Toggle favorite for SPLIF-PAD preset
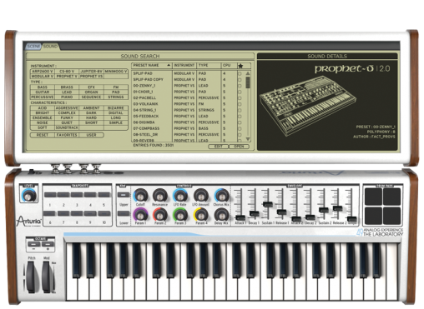The image size is (424, 309). [x=240, y=73]
